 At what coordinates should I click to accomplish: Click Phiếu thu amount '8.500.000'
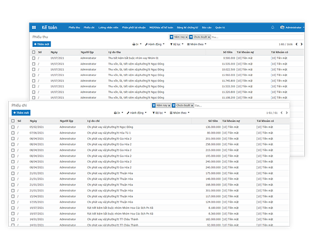[229, 58]
